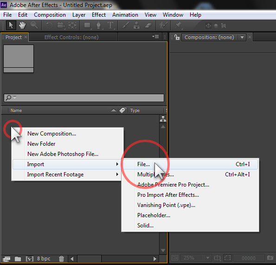Select the Clone Stamp tool
276x265 pixels.
pos(136,25)
